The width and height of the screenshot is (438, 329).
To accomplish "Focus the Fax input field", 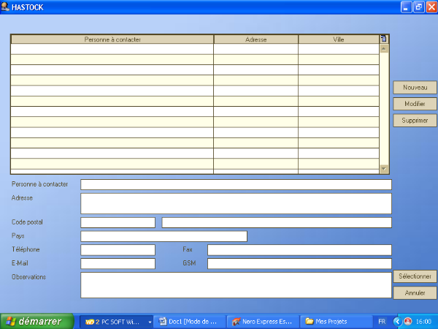I will (299, 250).
